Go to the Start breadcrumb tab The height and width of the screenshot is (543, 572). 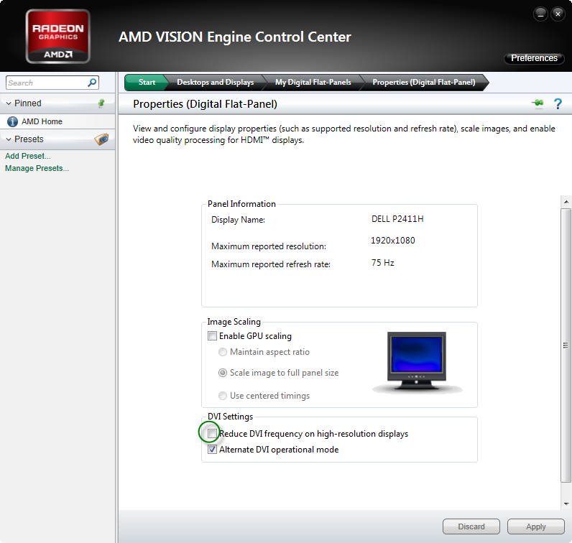tap(147, 83)
